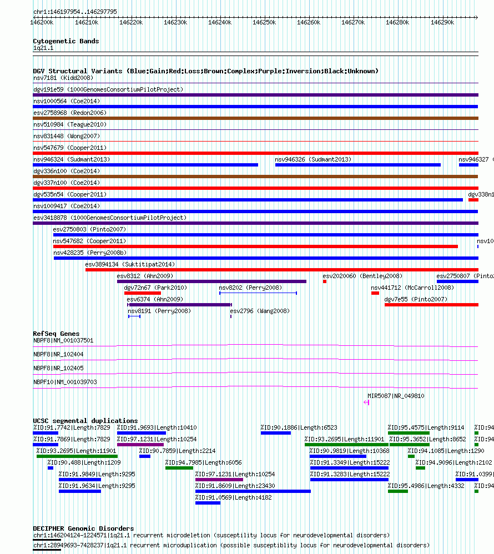
Task: Click the DGV Structural Variants track heading
Action: tap(206, 71)
